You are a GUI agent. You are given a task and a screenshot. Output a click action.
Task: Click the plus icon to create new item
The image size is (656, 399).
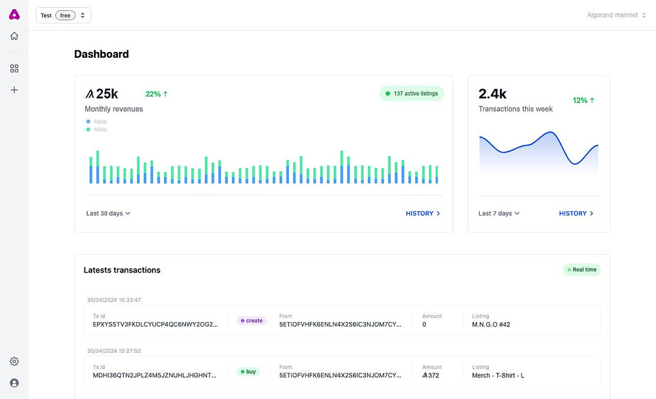point(14,90)
